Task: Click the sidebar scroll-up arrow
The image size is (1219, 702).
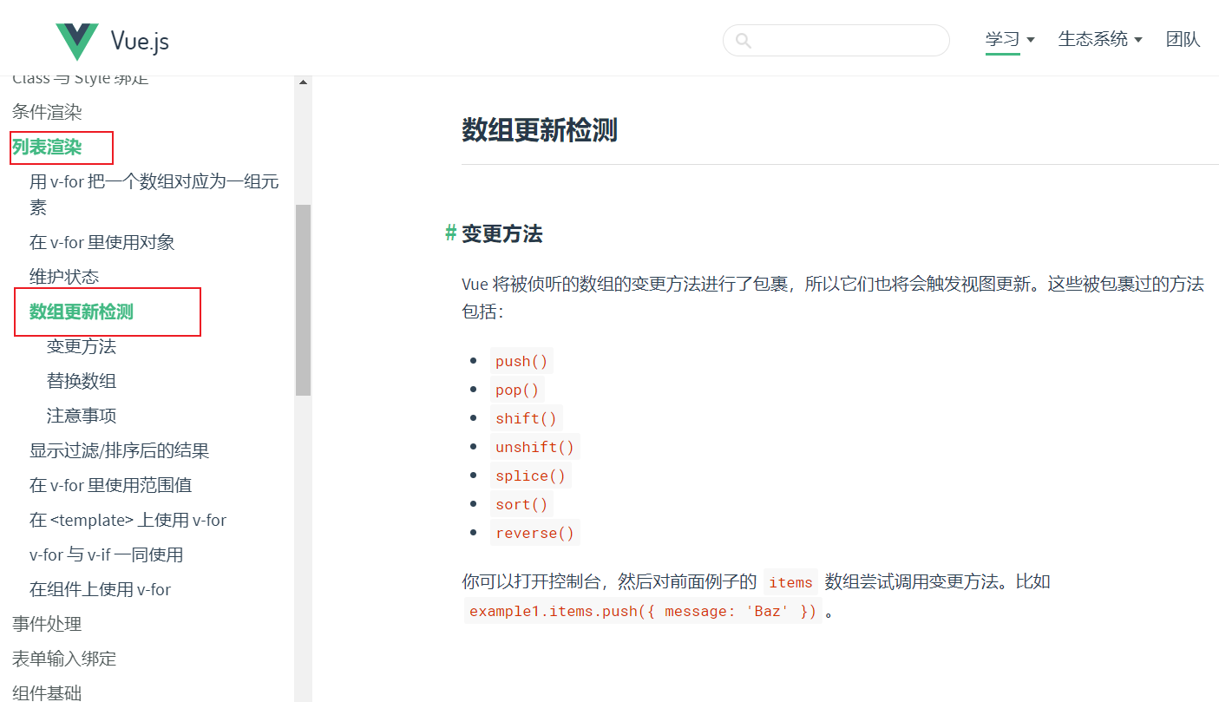Action: 303,82
